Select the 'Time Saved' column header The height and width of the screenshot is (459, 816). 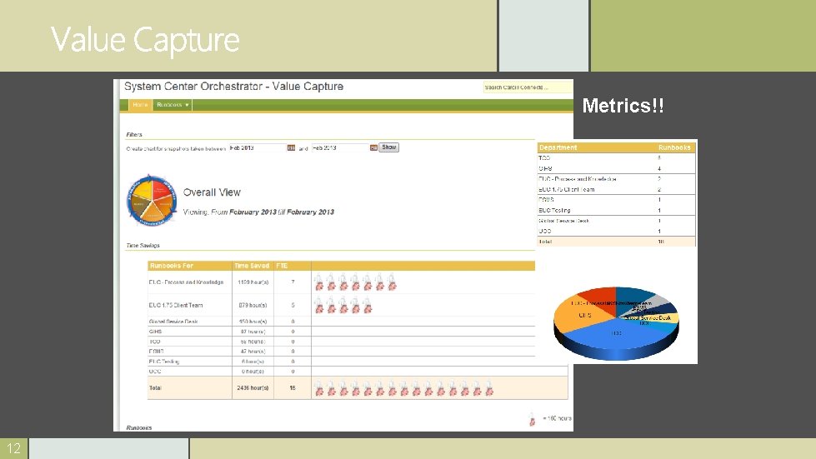tap(252, 266)
